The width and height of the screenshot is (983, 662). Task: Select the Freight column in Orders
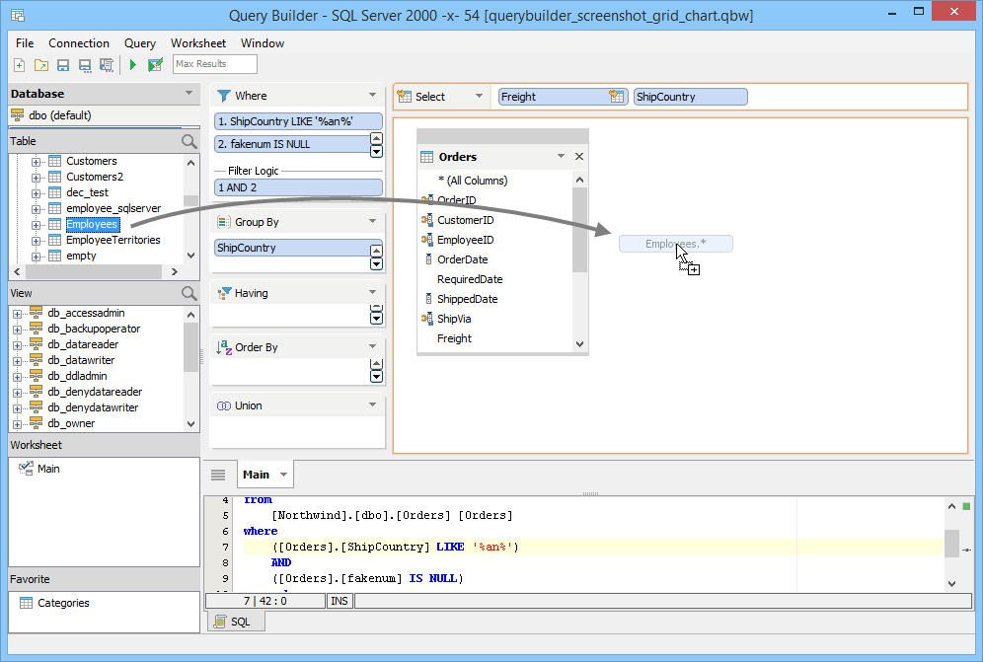(x=454, y=338)
